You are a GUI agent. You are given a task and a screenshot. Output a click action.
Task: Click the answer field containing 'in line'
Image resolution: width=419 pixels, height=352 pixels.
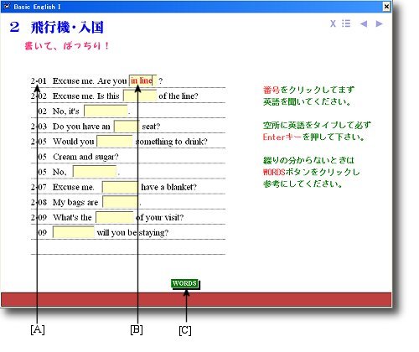pos(142,80)
